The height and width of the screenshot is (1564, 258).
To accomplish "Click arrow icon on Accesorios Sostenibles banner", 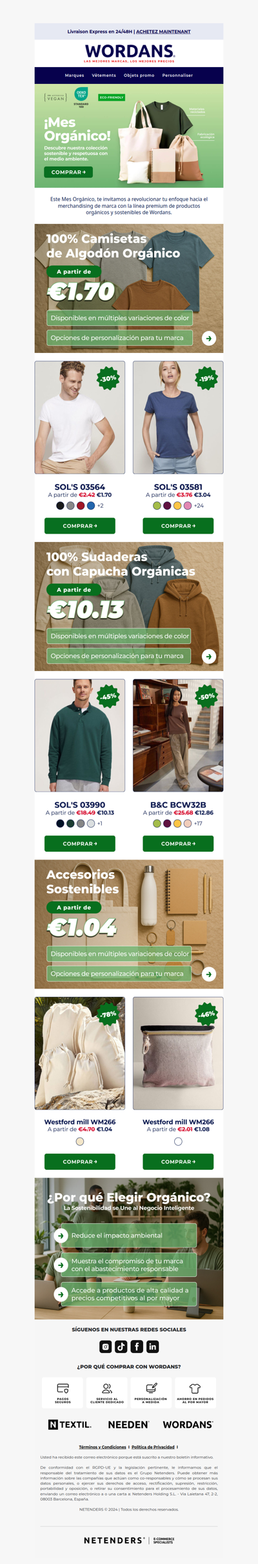I will tap(208, 974).
